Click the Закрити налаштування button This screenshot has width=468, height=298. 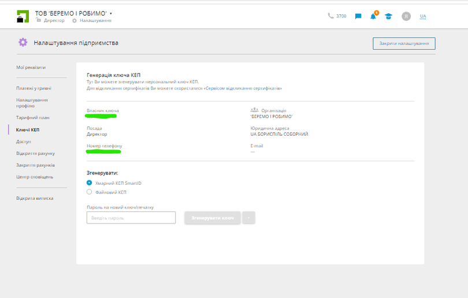(403, 43)
